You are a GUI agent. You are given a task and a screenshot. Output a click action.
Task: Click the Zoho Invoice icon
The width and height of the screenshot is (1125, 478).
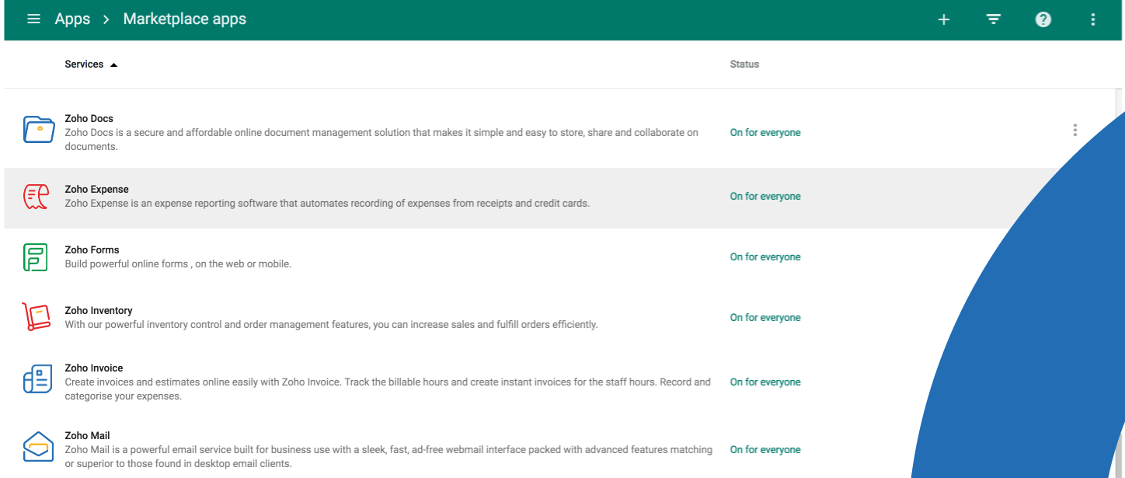point(37,379)
